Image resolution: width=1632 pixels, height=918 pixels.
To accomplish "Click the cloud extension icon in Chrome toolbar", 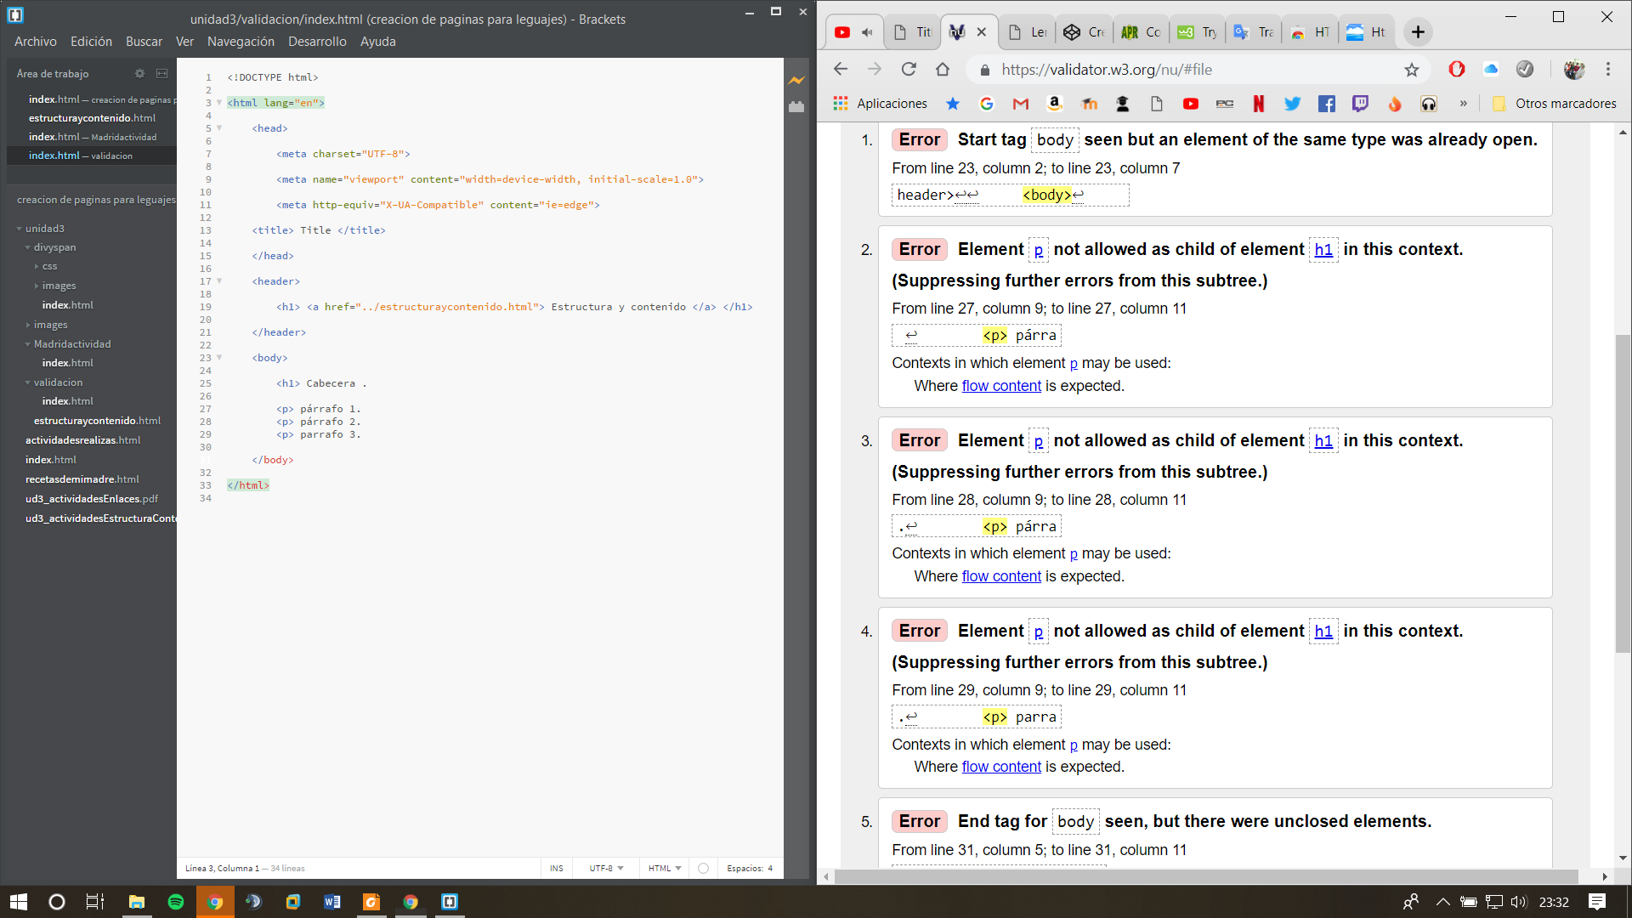I will 1491,70.
